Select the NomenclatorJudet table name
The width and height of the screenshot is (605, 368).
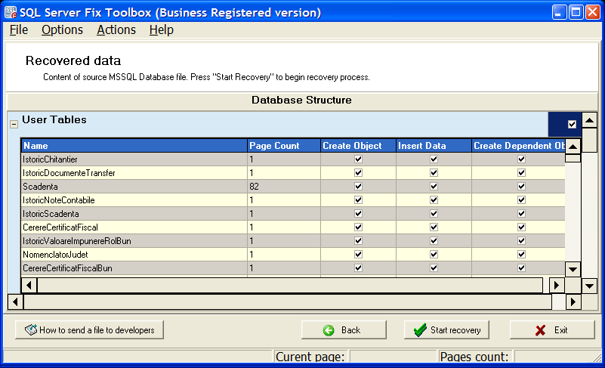click(x=55, y=255)
